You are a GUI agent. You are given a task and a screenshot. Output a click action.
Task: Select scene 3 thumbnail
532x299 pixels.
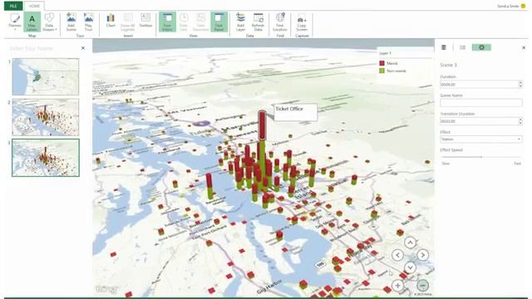[46, 158]
